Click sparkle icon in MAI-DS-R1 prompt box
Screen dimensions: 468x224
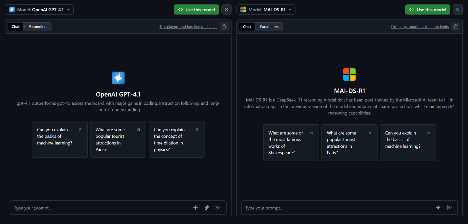point(438,208)
